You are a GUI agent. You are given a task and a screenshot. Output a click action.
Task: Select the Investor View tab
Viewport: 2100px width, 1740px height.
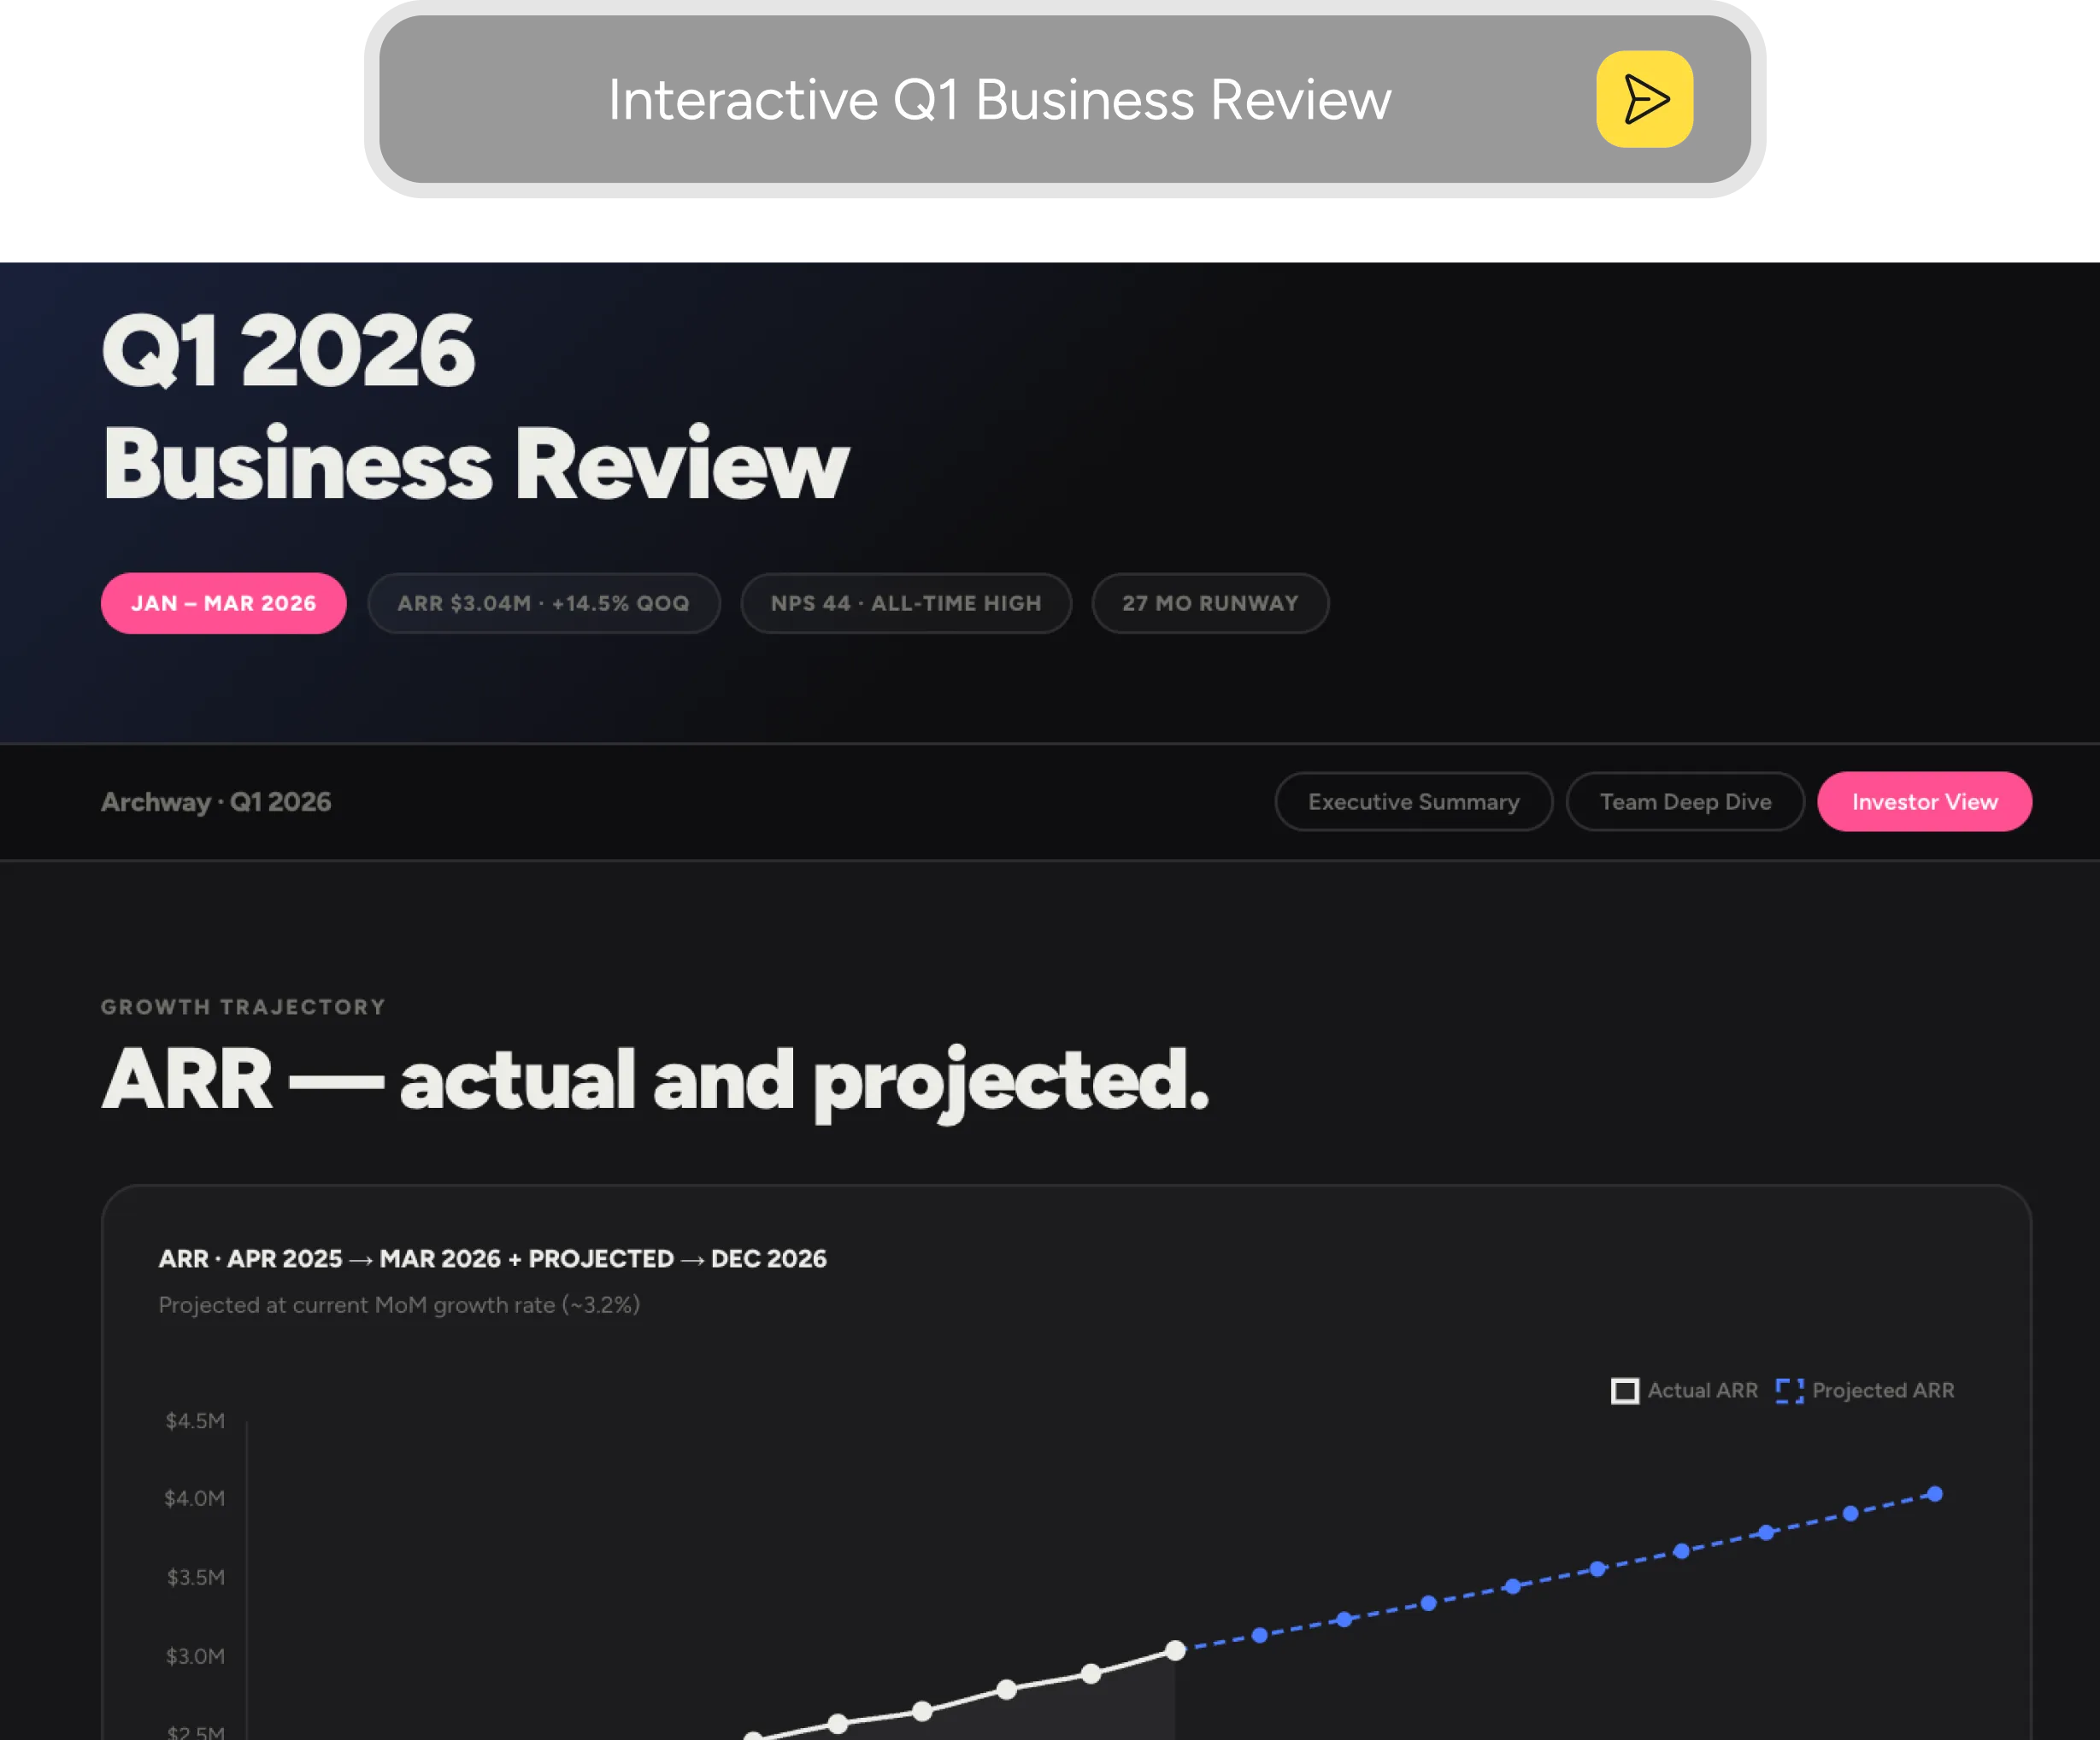1924,801
